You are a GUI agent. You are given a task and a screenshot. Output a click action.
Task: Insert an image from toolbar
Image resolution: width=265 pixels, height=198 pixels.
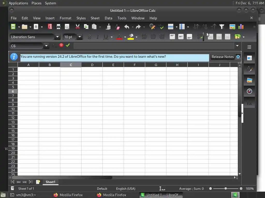click(232, 27)
